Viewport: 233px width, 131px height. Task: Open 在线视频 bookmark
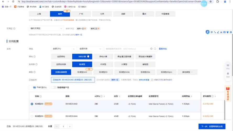coord(57,7)
